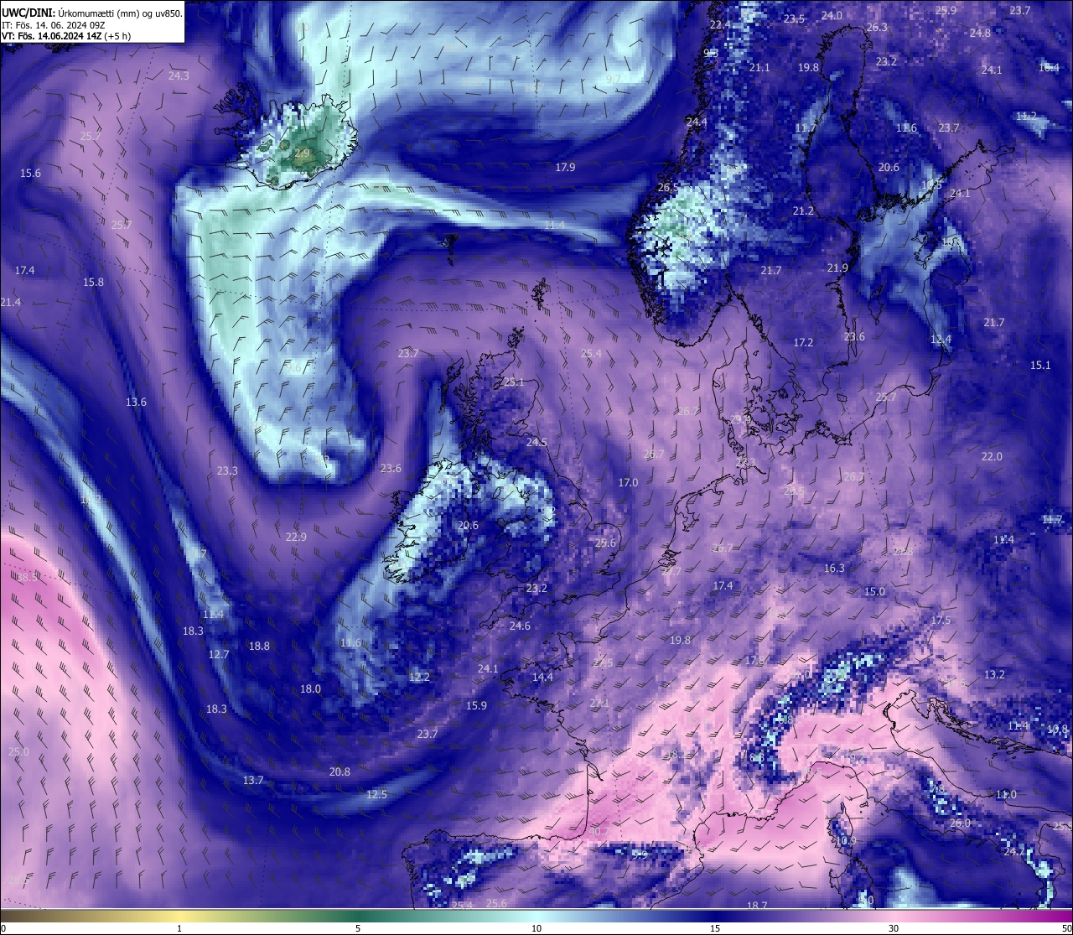Click the color scale tick label 1
1073x935 pixels.
click(x=179, y=928)
